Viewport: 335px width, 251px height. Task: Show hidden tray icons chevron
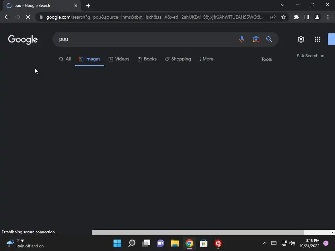(264, 243)
